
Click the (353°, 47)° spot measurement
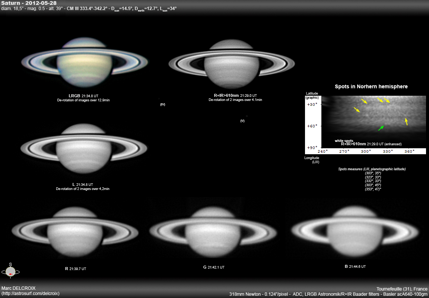[x=373, y=189]
